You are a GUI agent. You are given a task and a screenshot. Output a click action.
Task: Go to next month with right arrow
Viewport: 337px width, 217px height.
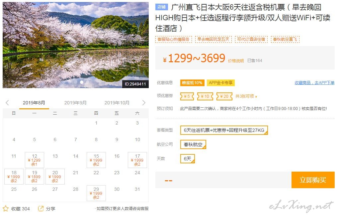[x=144, y=103]
